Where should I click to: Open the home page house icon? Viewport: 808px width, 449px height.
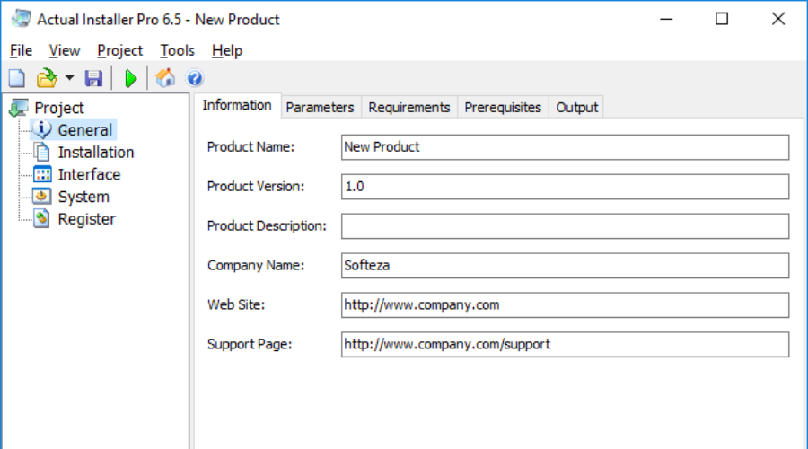point(165,79)
